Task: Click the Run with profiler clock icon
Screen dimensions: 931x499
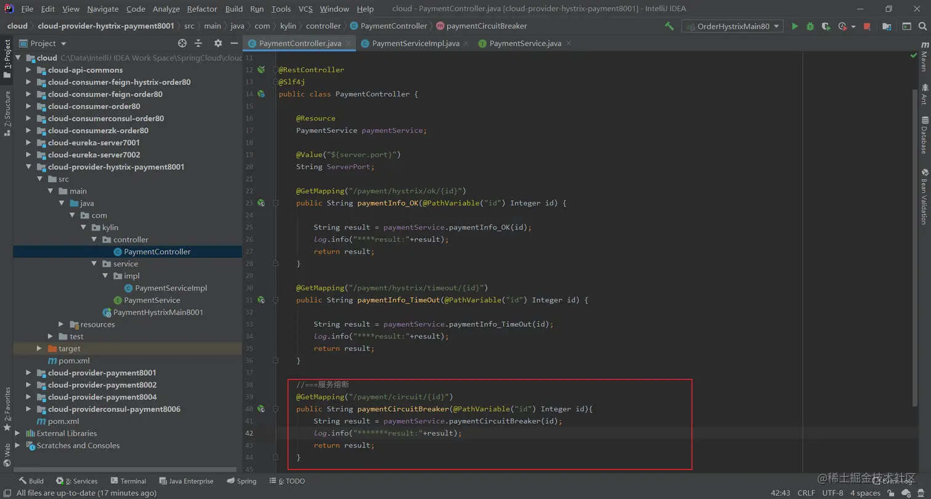Action: [842, 26]
